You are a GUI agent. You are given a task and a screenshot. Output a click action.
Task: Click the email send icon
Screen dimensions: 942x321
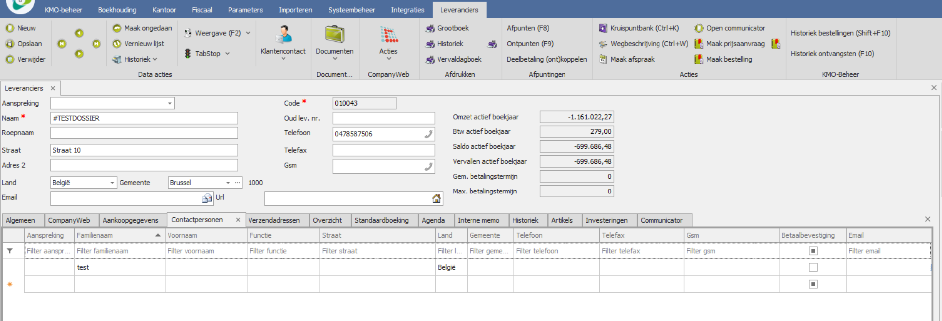click(207, 198)
